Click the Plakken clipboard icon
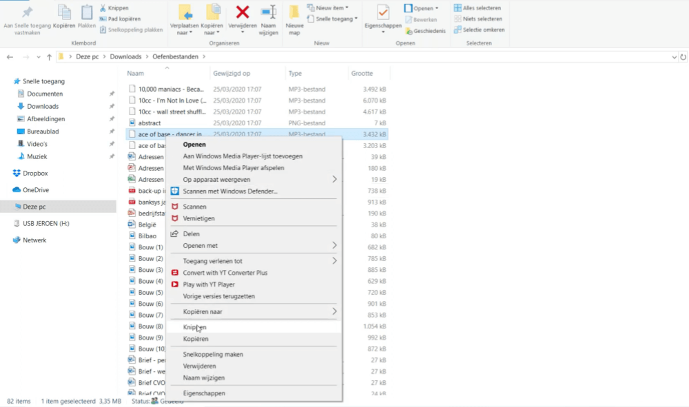Image resolution: width=689 pixels, height=407 pixels. [87, 12]
